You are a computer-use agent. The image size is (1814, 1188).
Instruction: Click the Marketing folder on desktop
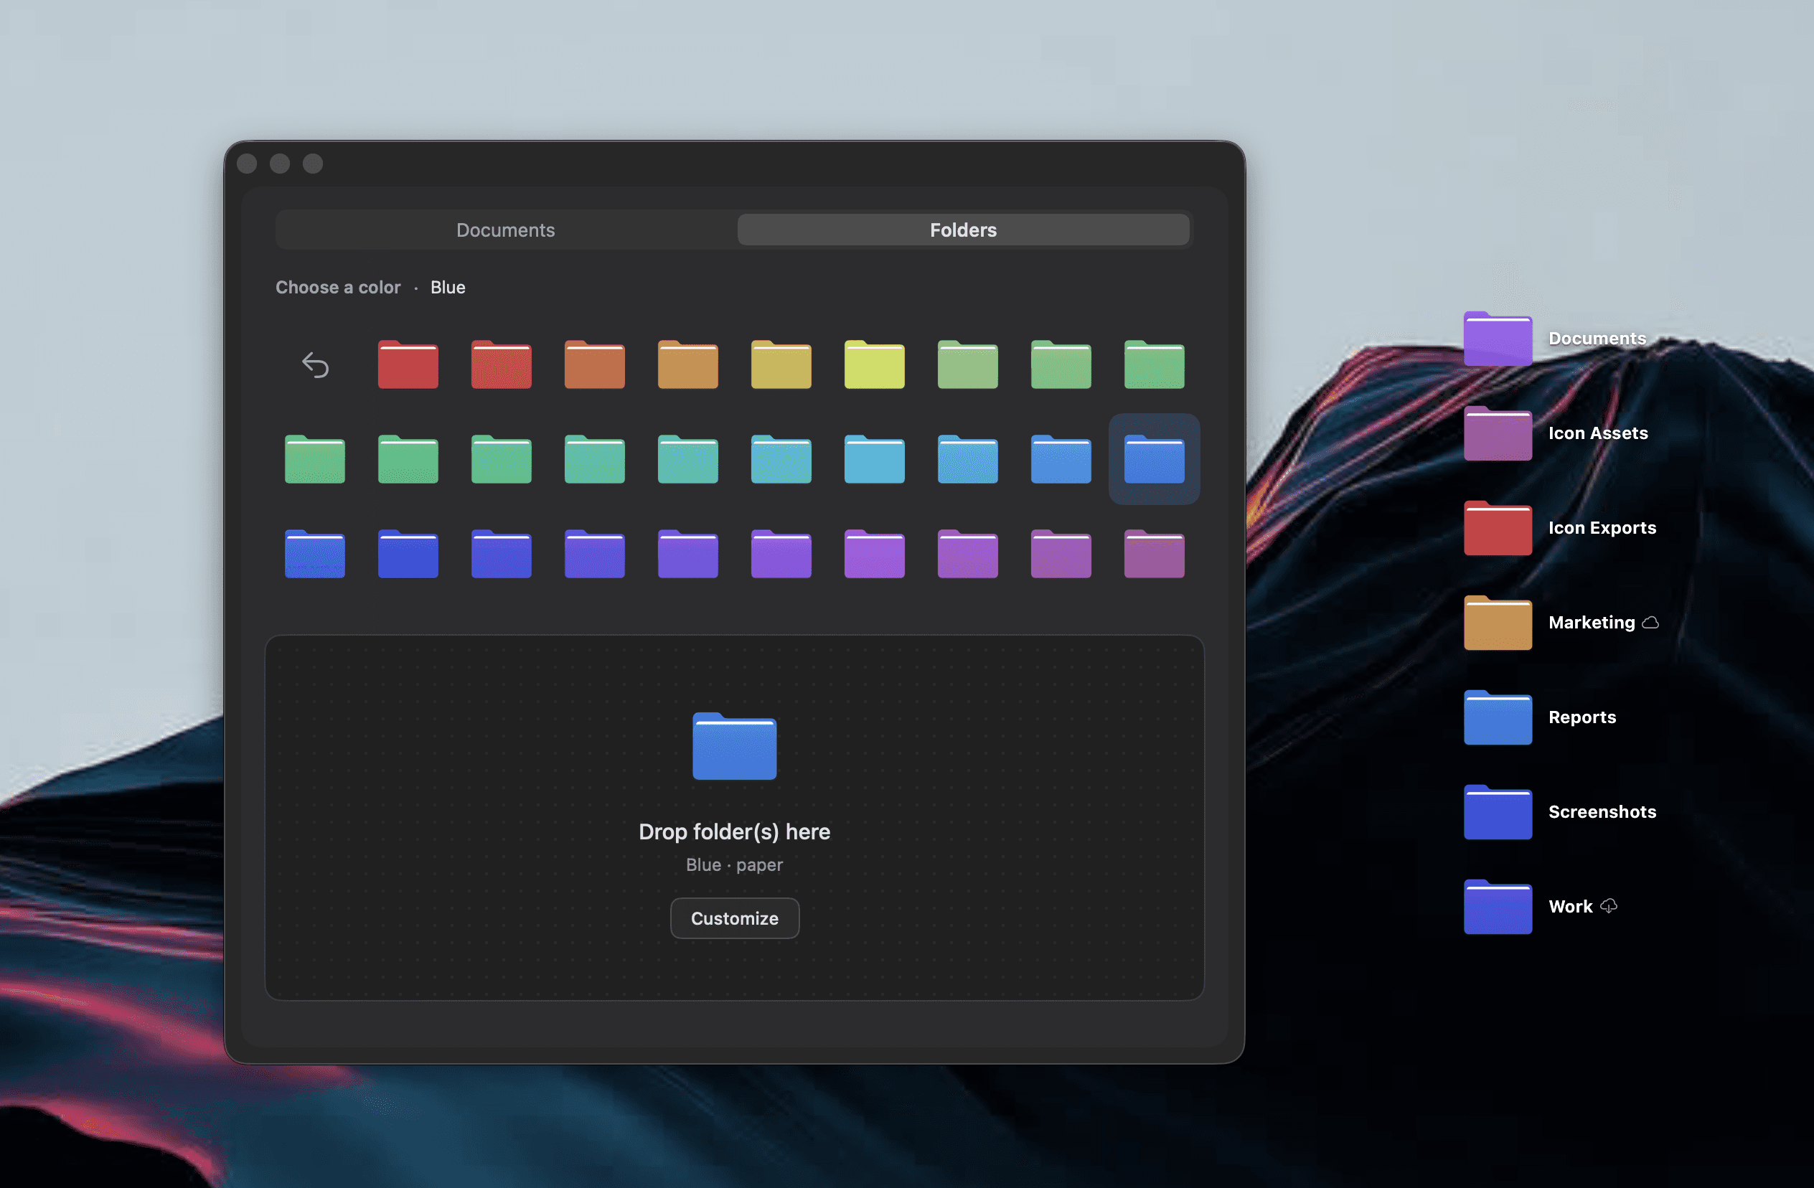click(x=1497, y=623)
